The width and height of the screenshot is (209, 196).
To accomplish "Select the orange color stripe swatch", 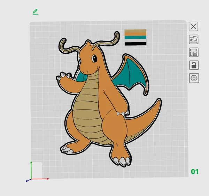I will (x=135, y=34).
